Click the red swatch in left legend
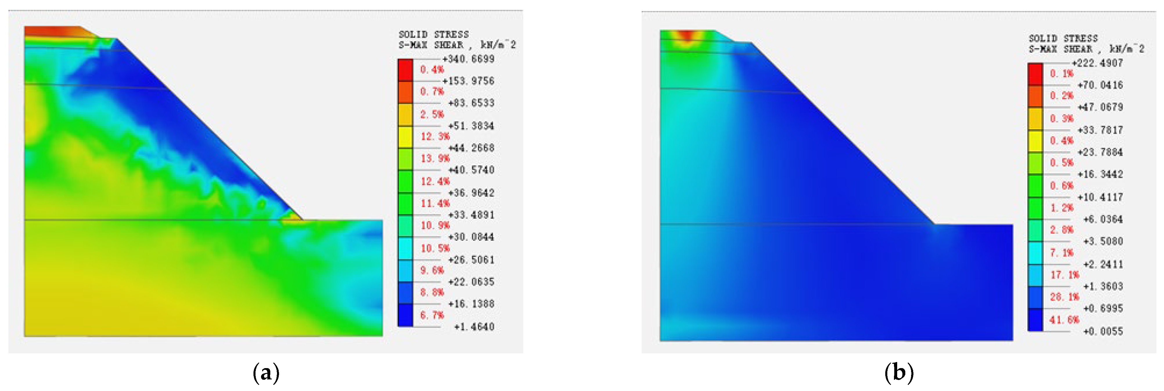The image size is (1164, 391). click(x=405, y=70)
